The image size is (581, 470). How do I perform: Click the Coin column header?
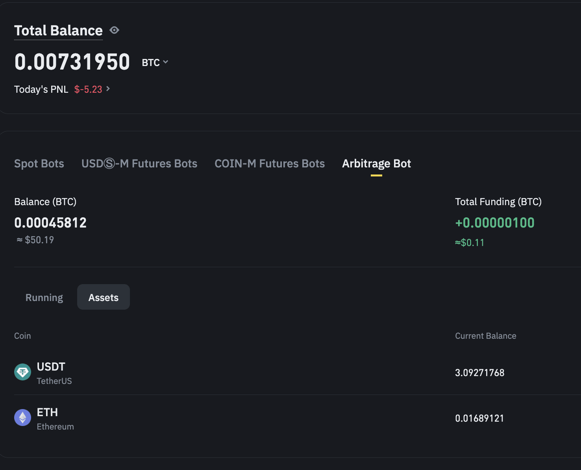tap(22, 336)
